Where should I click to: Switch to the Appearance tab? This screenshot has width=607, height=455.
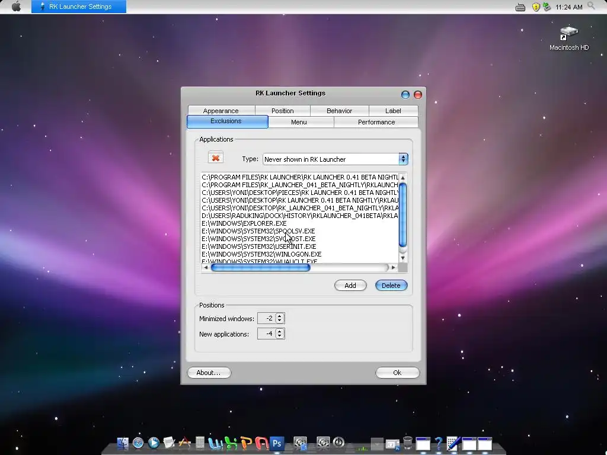coord(221,111)
